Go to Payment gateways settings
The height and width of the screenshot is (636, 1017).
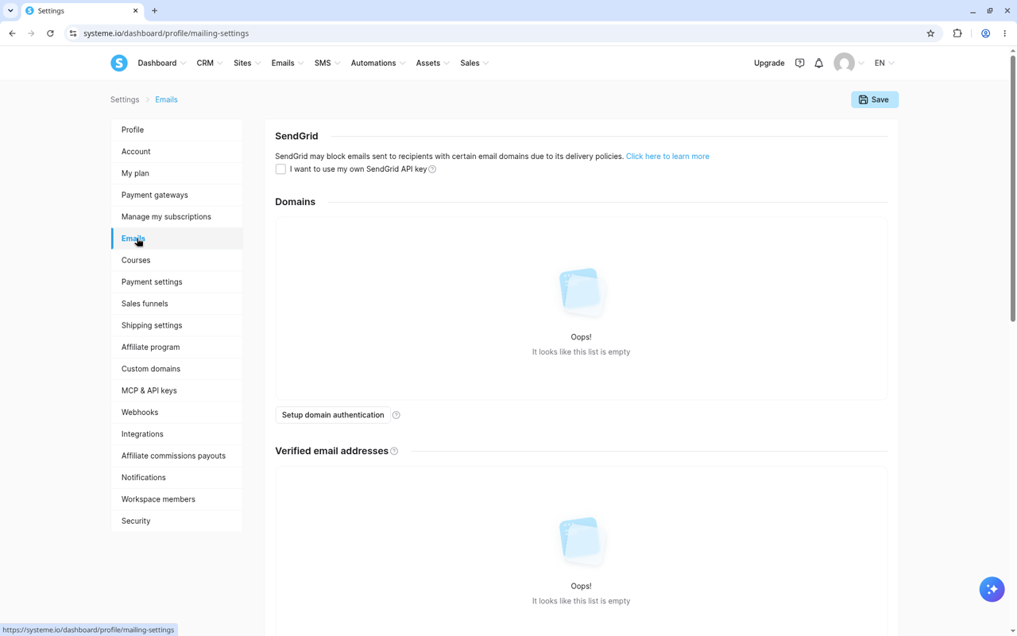pyautogui.click(x=176, y=195)
